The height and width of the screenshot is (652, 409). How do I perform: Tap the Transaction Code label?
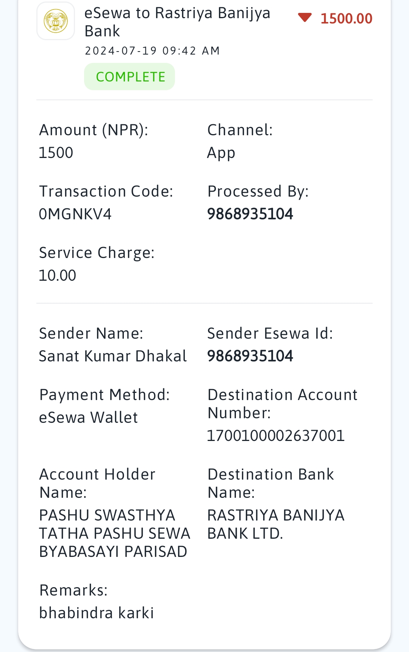106,191
